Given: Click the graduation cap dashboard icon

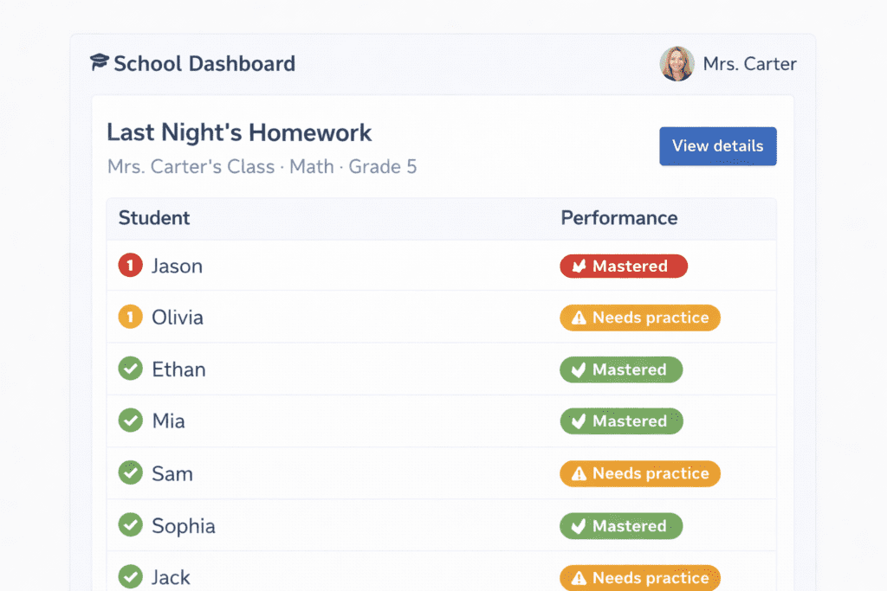Looking at the screenshot, I should (x=100, y=62).
